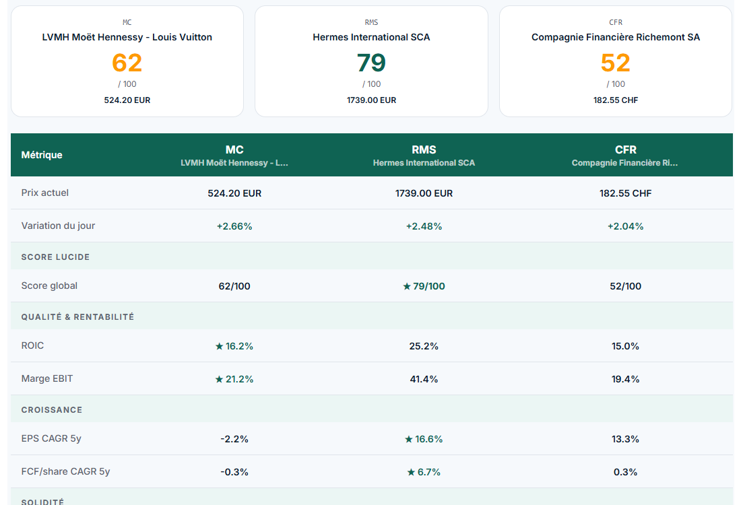Click the +2.66% daily variation

234,226
